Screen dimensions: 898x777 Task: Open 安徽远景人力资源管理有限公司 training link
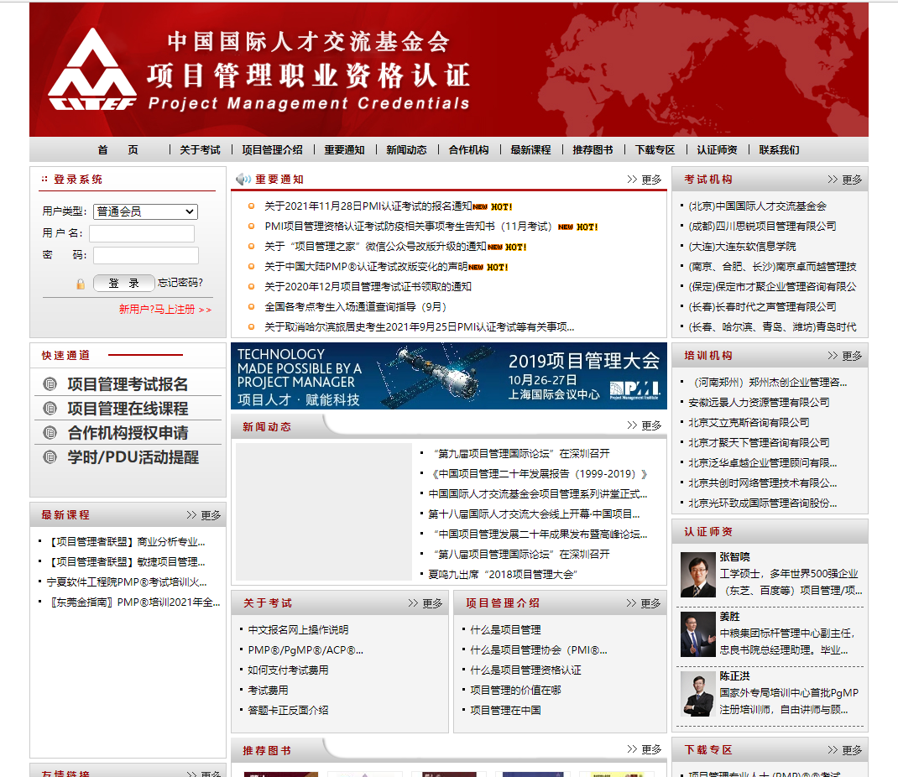(x=759, y=402)
